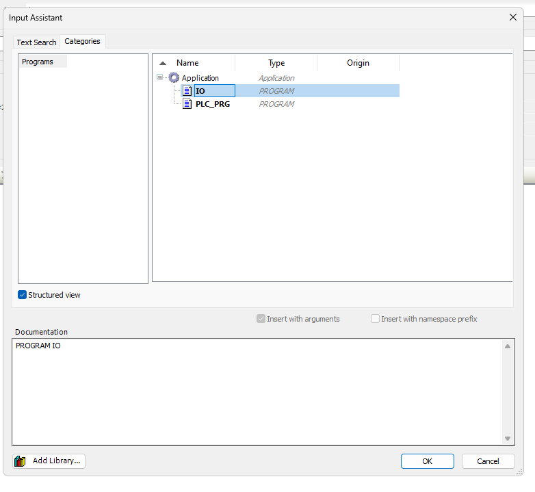Click the Type column header
The width and height of the screenshot is (535, 492).
point(276,63)
